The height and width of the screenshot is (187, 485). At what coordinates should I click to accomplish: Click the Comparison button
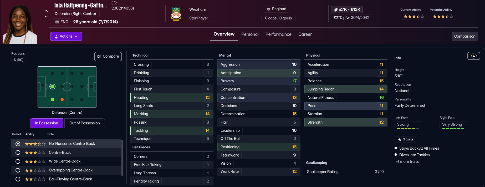pos(464,37)
